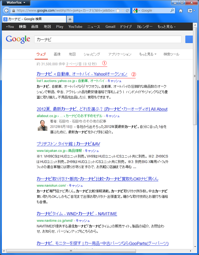199x255 pixels.
Task: Click the bookmark star in the address bar
Action: click(118, 11)
